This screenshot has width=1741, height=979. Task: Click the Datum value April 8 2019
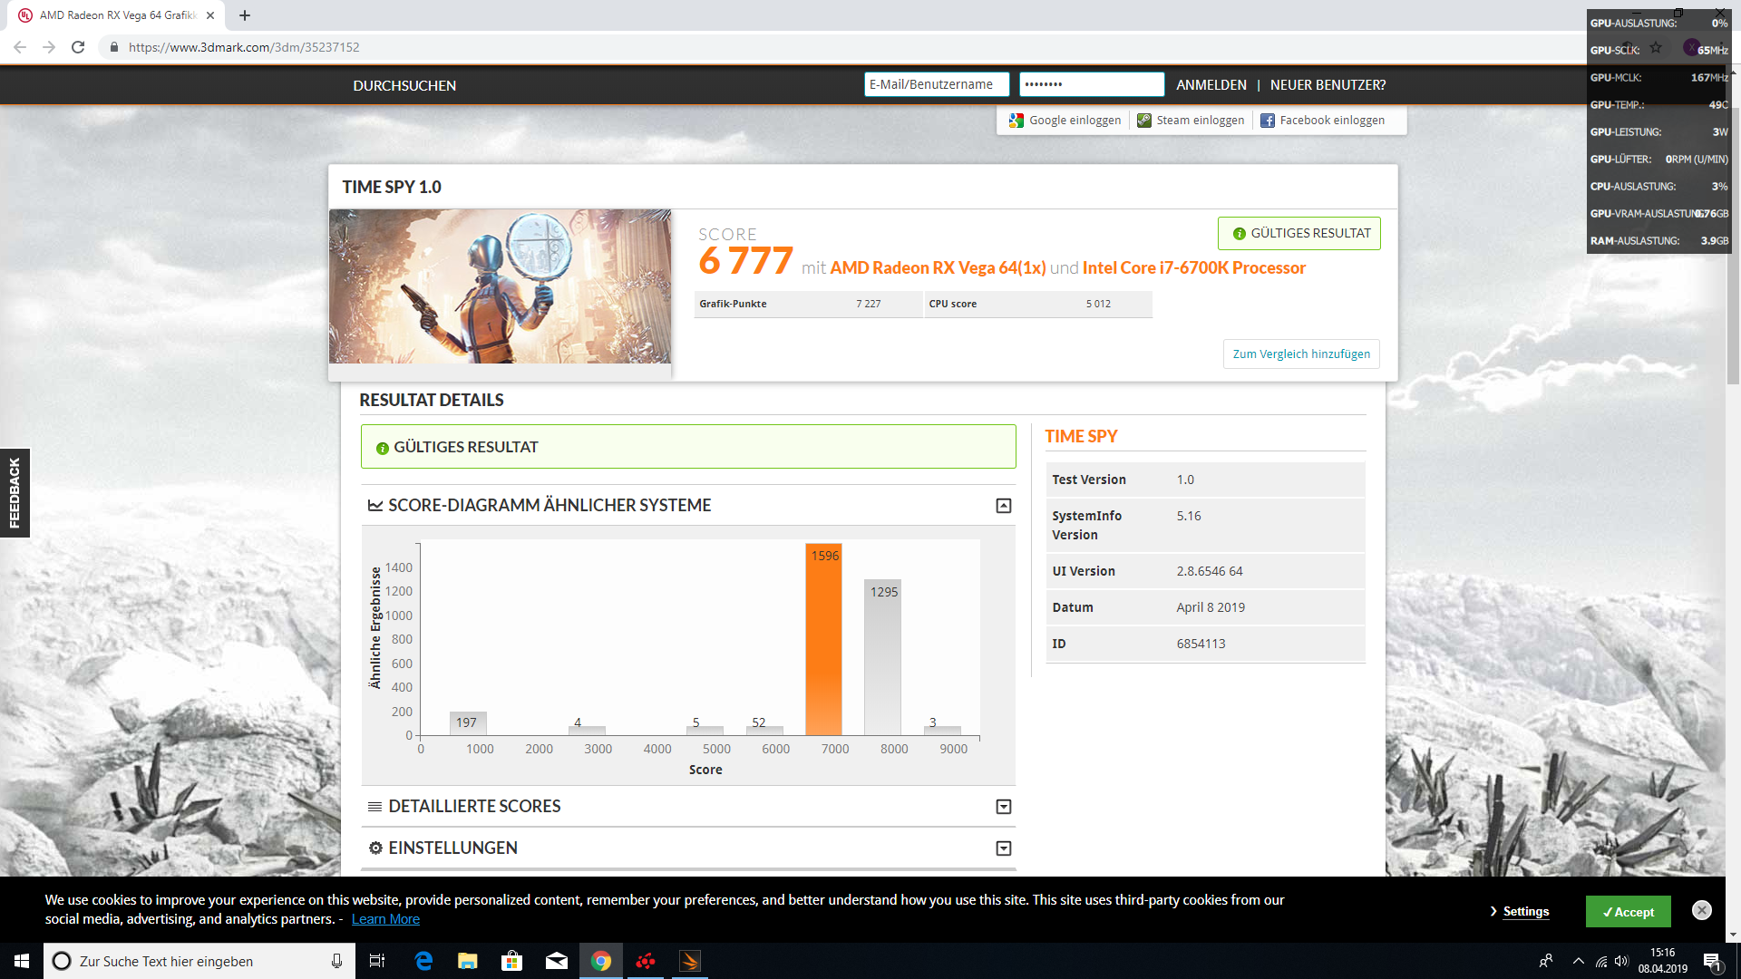pos(1211,608)
